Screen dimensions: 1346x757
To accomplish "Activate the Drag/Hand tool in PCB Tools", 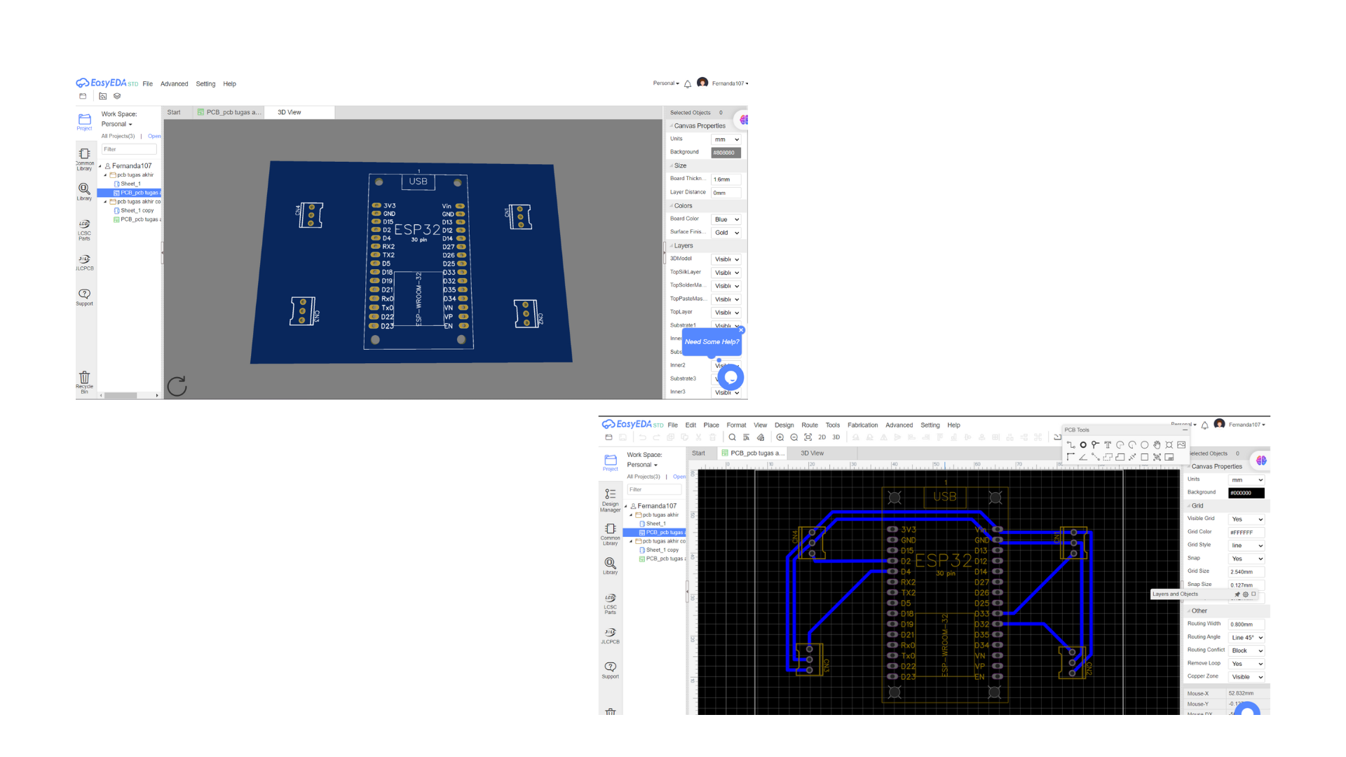I will click(x=1156, y=444).
